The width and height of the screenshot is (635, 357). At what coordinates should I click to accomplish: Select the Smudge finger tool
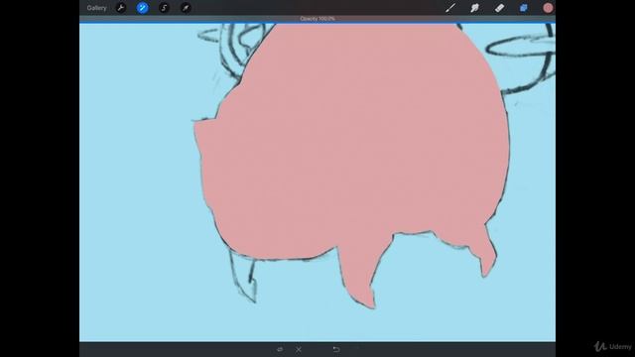coord(474,8)
